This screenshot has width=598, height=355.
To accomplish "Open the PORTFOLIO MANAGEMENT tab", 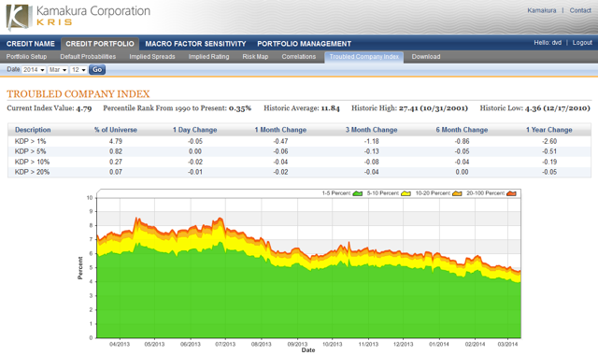I will pyautogui.click(x=304, y=44).
